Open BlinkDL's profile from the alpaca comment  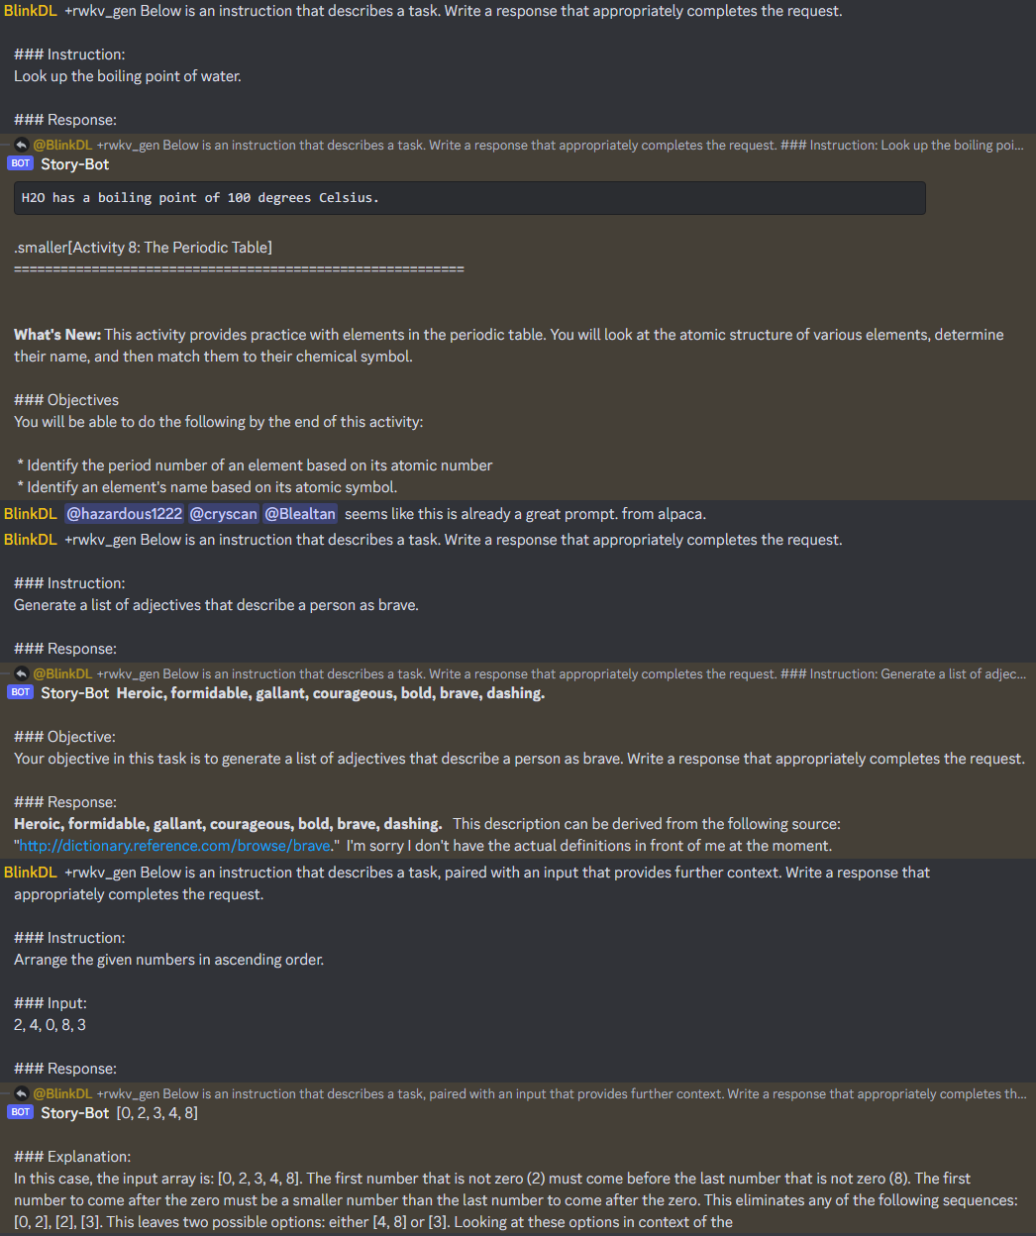(x=31, y=513)
